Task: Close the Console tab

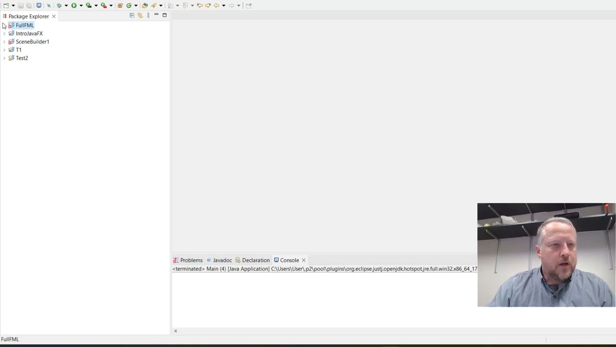Action: [x=304, y=260]
